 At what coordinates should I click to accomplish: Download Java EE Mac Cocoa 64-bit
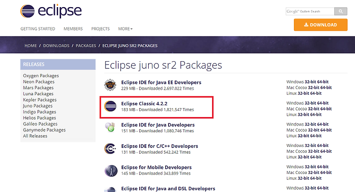326,88
